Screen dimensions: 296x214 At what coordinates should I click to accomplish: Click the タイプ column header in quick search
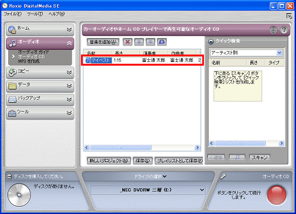click(x=275, y=63)
